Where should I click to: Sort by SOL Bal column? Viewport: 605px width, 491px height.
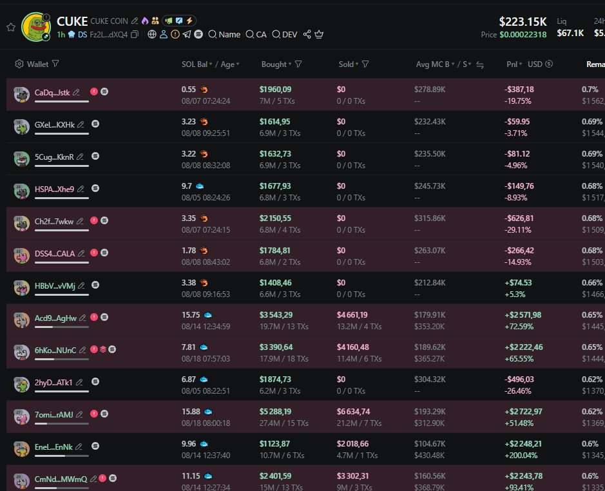(x=197, y=64)
